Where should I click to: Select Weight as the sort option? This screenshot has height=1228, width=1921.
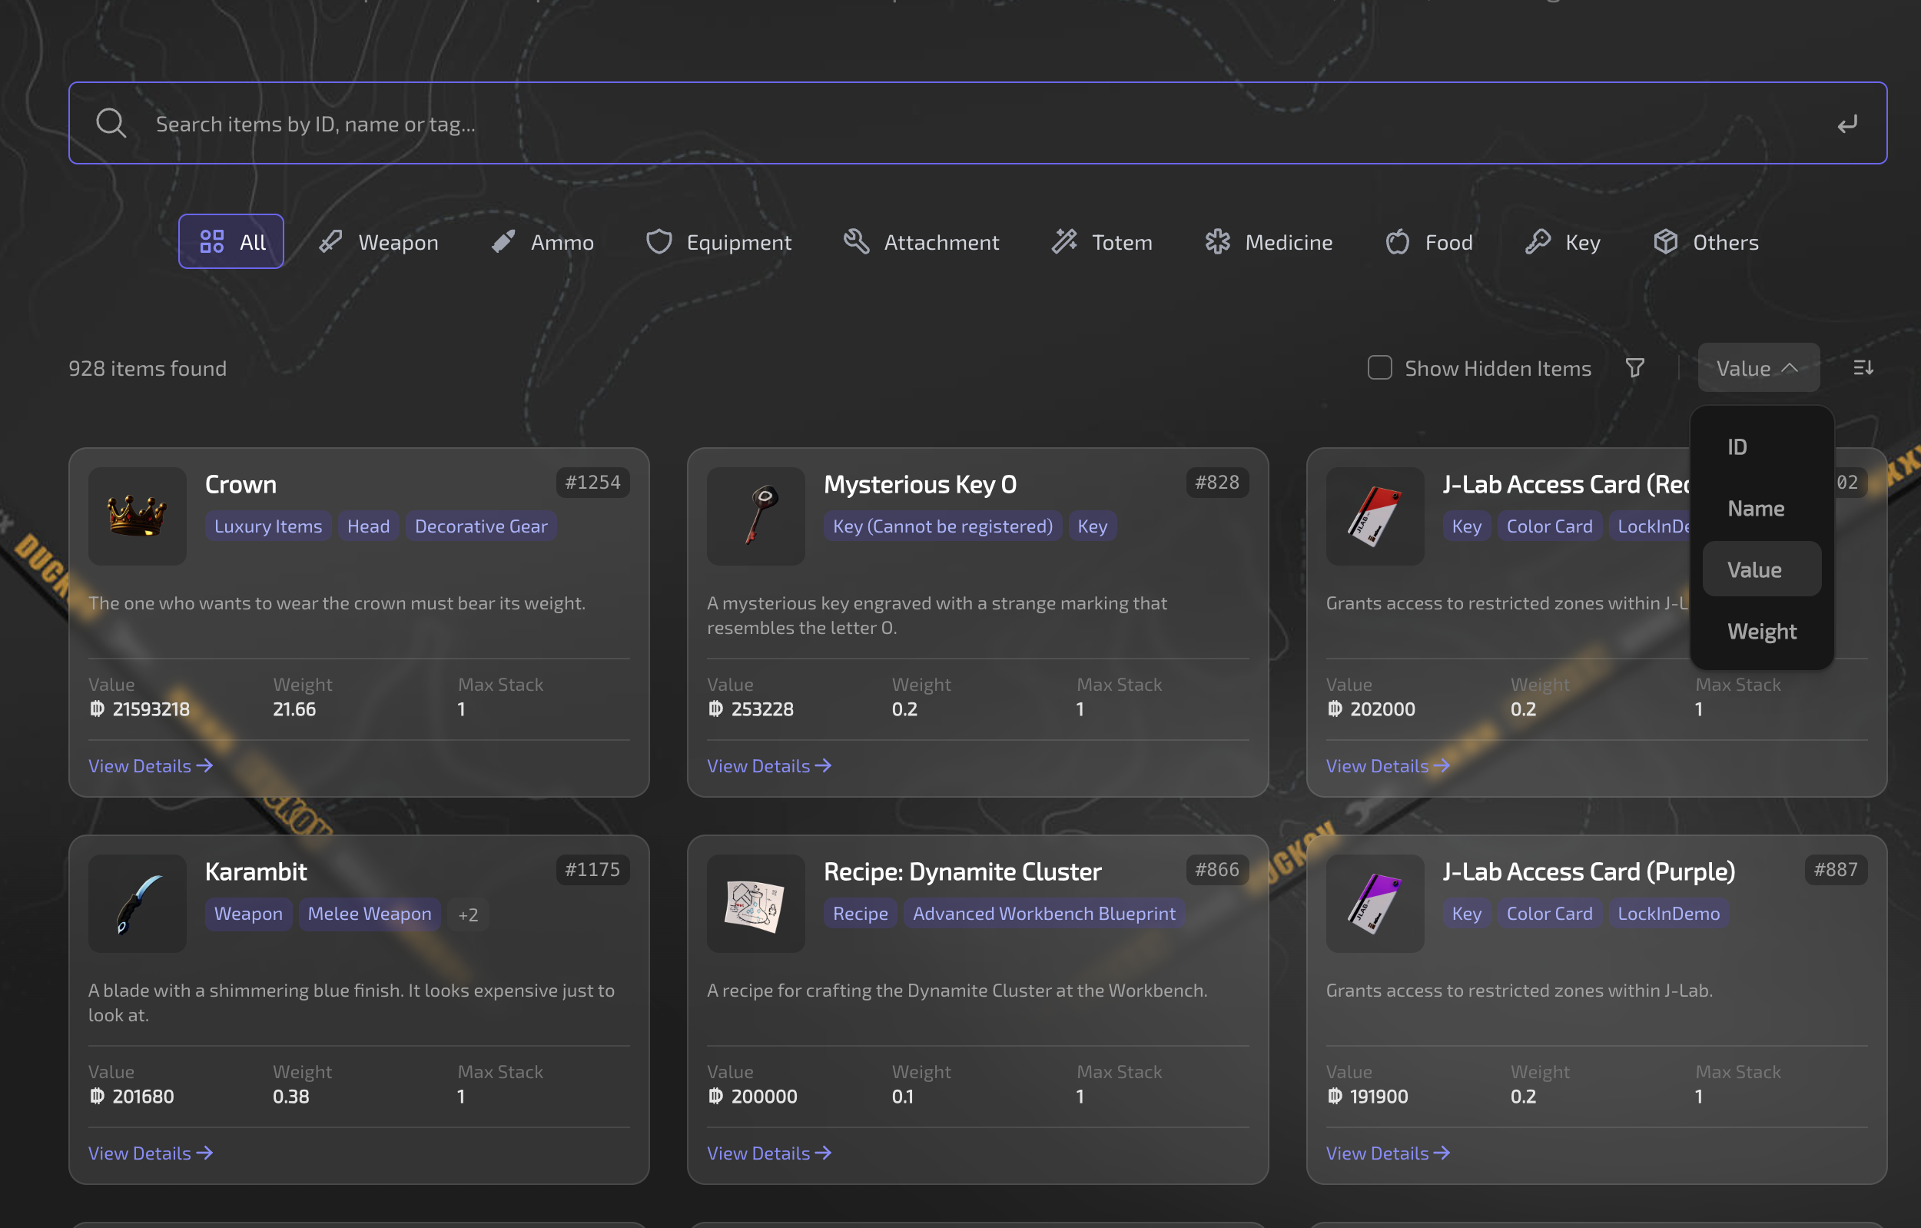click(1761, 631)
